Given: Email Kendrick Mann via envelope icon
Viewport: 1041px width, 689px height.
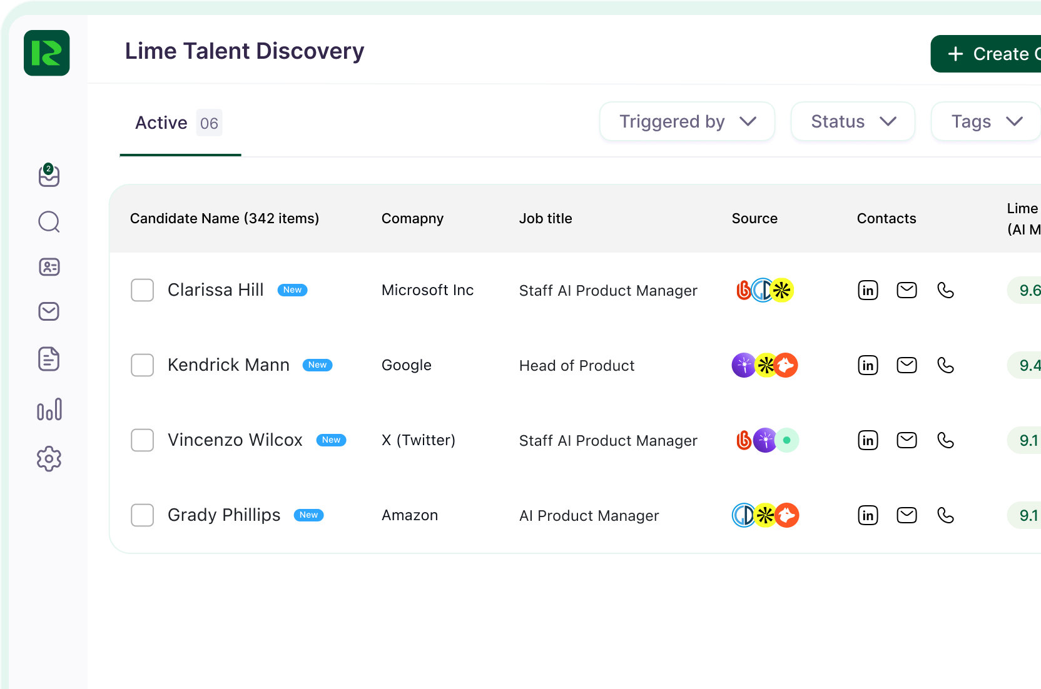Looking at the screenshot, I should point(907,365).
